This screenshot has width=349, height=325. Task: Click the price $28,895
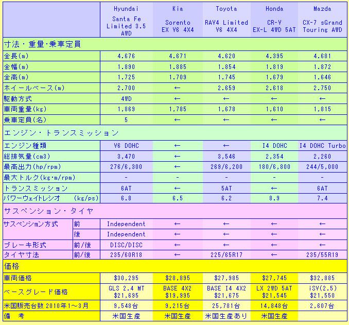(178, 278)
